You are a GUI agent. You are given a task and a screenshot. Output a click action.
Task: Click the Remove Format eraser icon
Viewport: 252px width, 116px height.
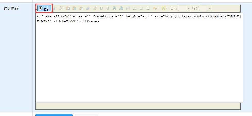[x=88, y=8]
